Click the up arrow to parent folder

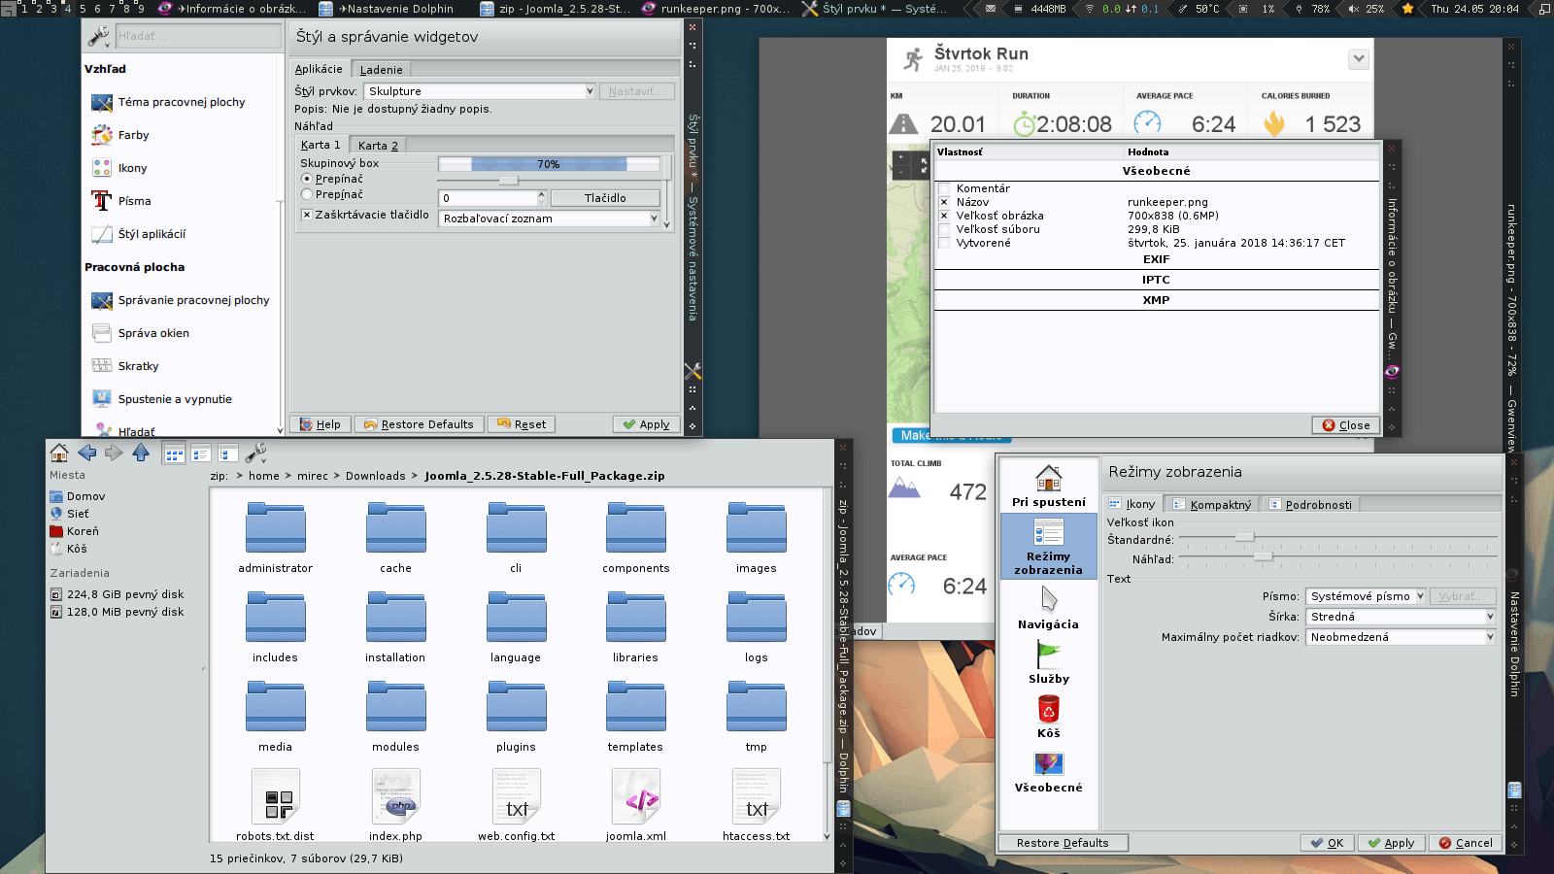tap(141, 453)
